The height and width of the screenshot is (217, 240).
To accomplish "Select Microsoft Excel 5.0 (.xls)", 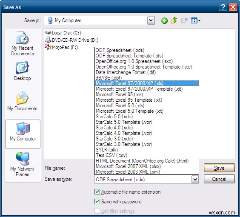I will pos(147,106).
